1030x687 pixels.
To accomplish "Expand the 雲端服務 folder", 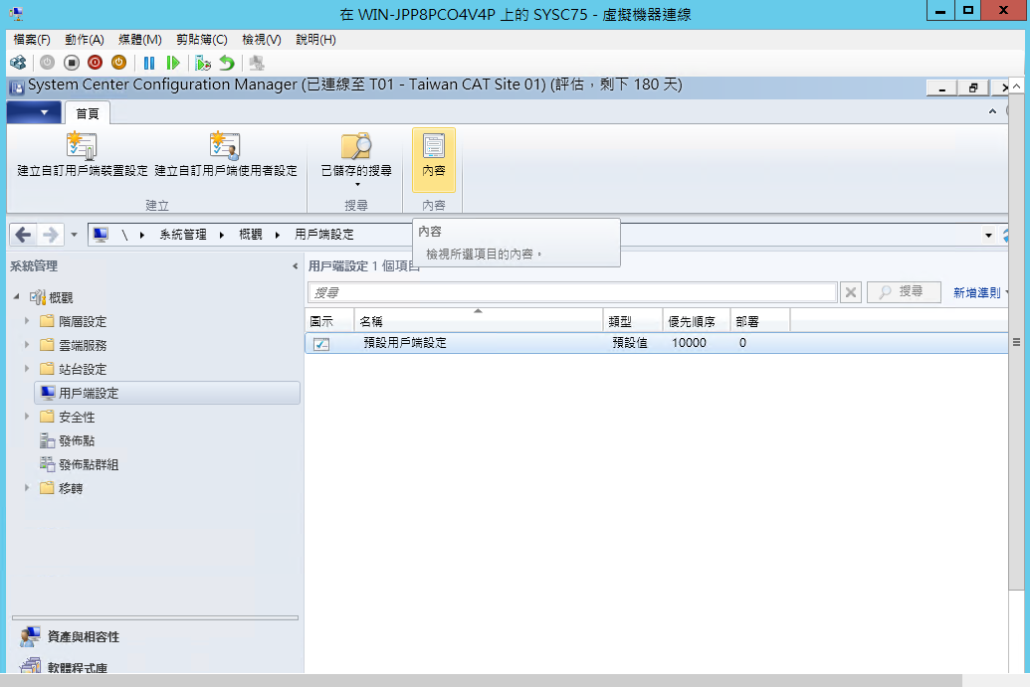I will 27,344.
